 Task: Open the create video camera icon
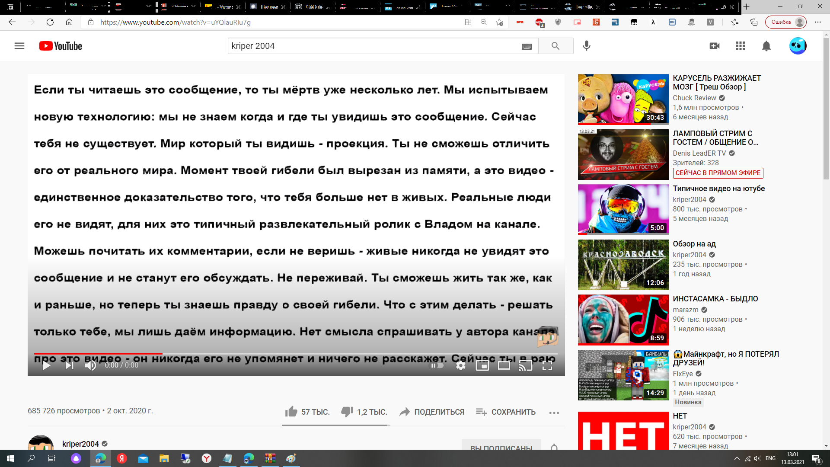[x=715, y=46]
